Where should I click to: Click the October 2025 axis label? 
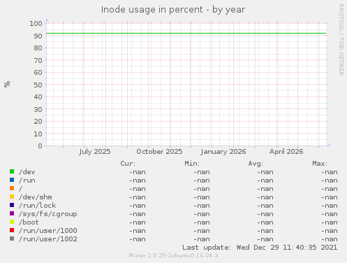pos(159,152)
